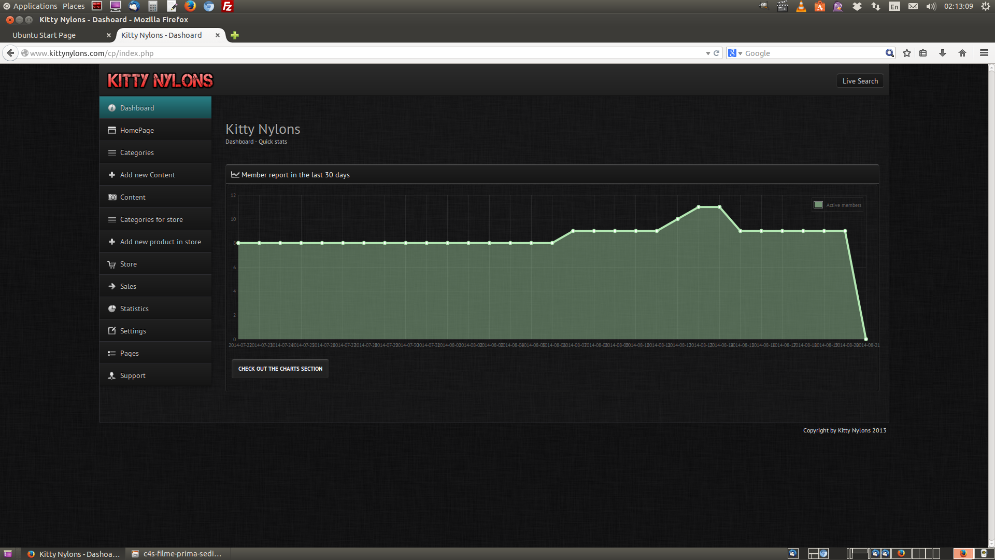
Task: Open Support in the sidebar
Action: pos(155,375)
